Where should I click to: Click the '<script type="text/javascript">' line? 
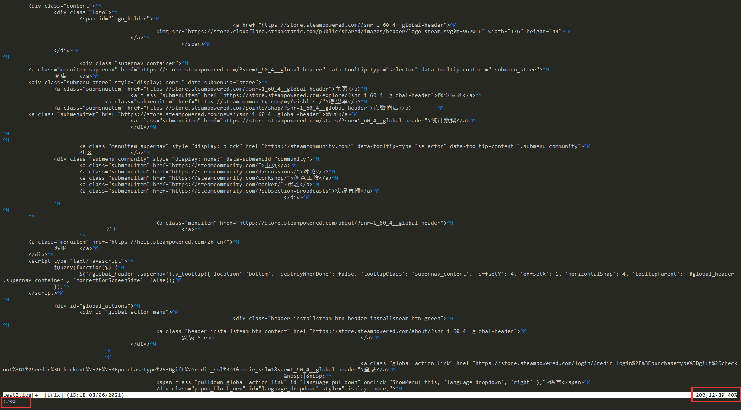(x=81, y=261)
